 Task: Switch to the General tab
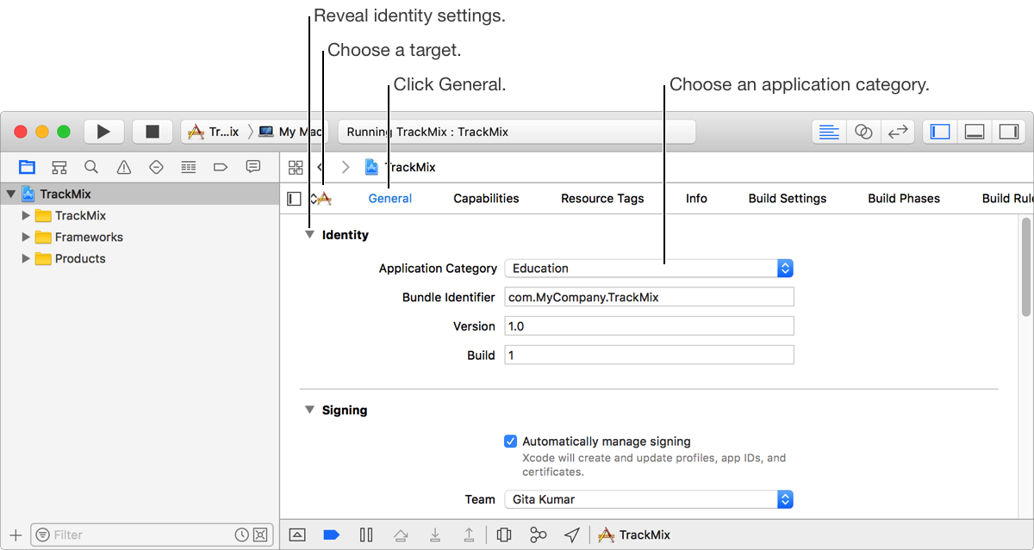tap(390, 199)
